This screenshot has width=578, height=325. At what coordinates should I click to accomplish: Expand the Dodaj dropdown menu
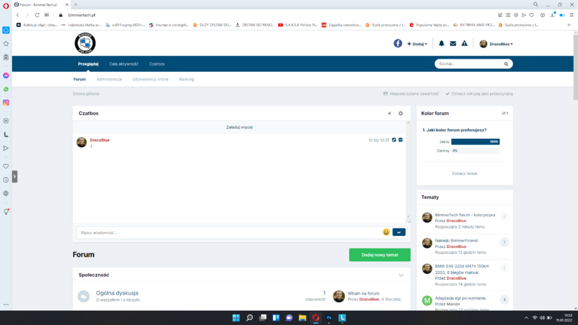click(417, 44)
